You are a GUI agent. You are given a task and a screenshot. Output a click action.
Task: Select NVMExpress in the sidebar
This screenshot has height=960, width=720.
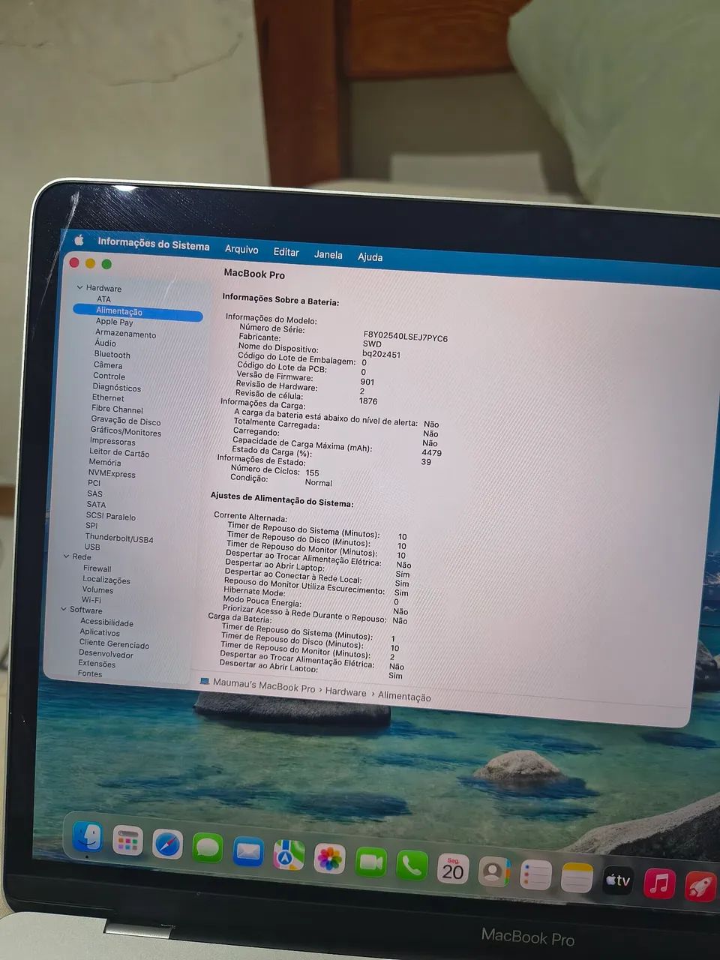pyautogui.click(x=112, y=474)
